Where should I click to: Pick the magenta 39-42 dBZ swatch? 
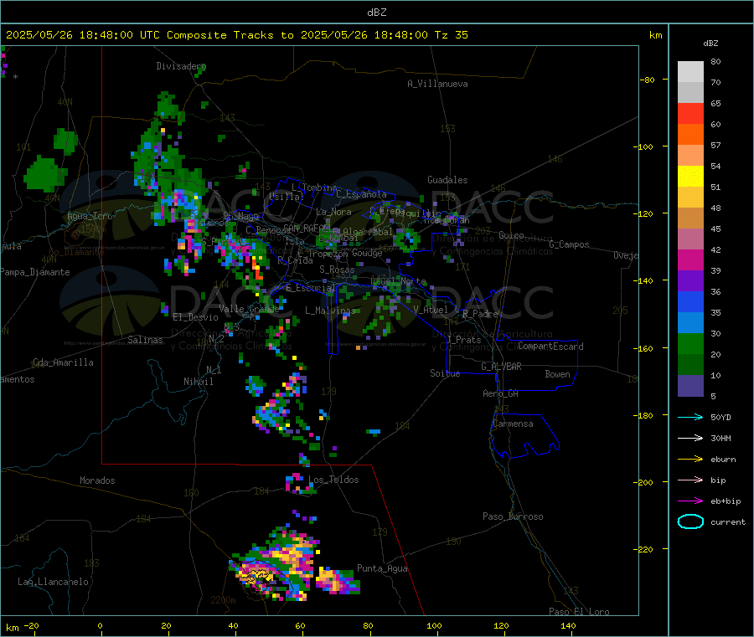(x=690, y=259)
